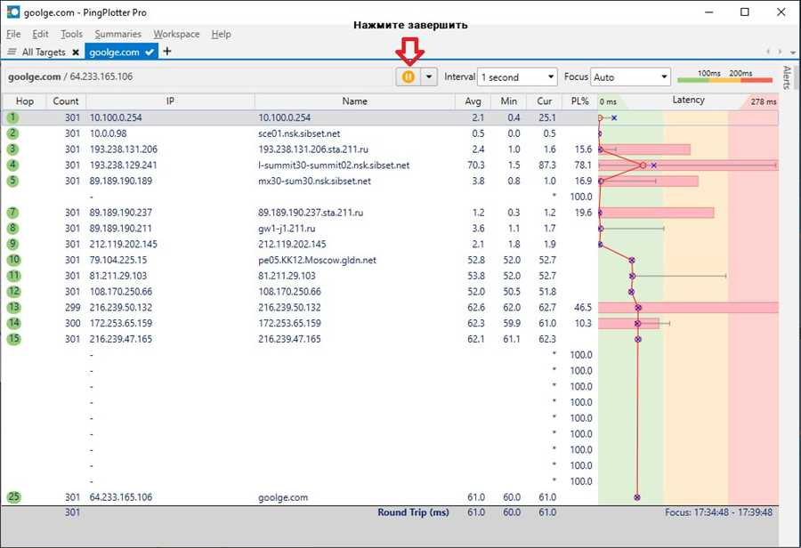The height and width of the screenshot is (548, 801).
Task: Open the Summaries menu
Action: click(117, 34)
